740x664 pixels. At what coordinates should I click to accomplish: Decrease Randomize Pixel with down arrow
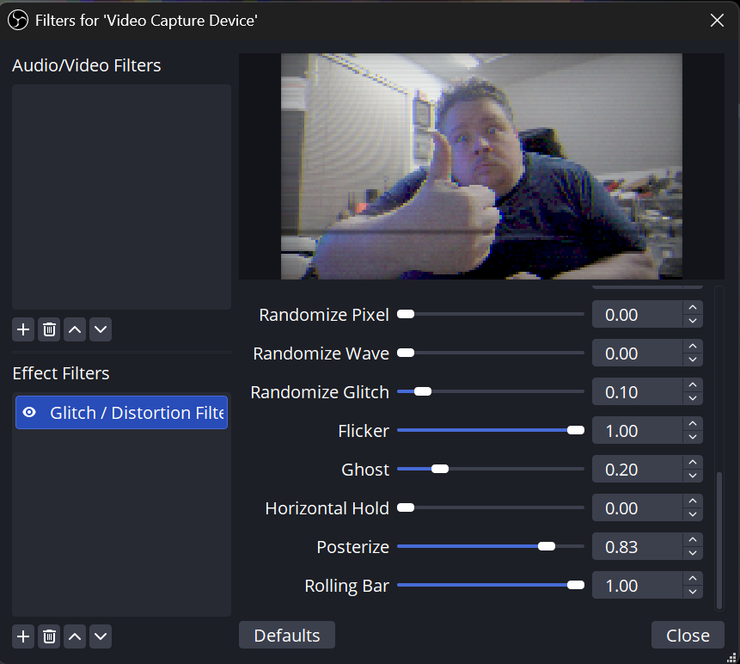pos(693,321)
